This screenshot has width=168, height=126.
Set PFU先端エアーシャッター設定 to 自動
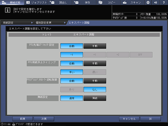point(72,46)
